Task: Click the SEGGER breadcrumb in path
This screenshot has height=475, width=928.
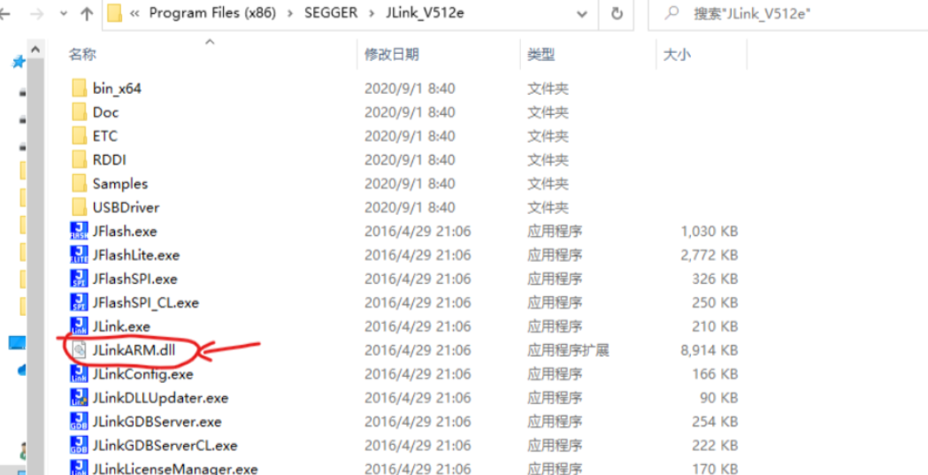Action: [x=333, y=13]
